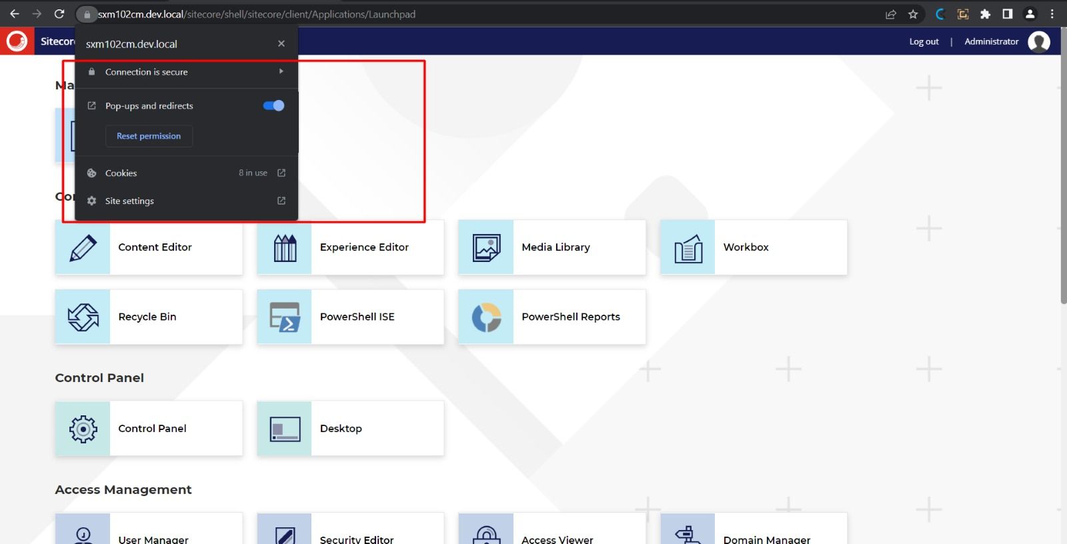Open the Chrome profile icon

[x=1030, y=14]
